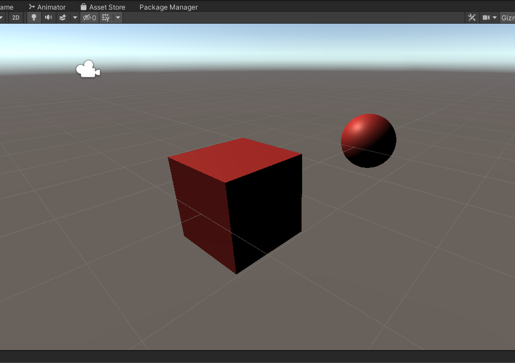Click the Gizmos button
Screen dimensions: 515x363
(507, 17)
